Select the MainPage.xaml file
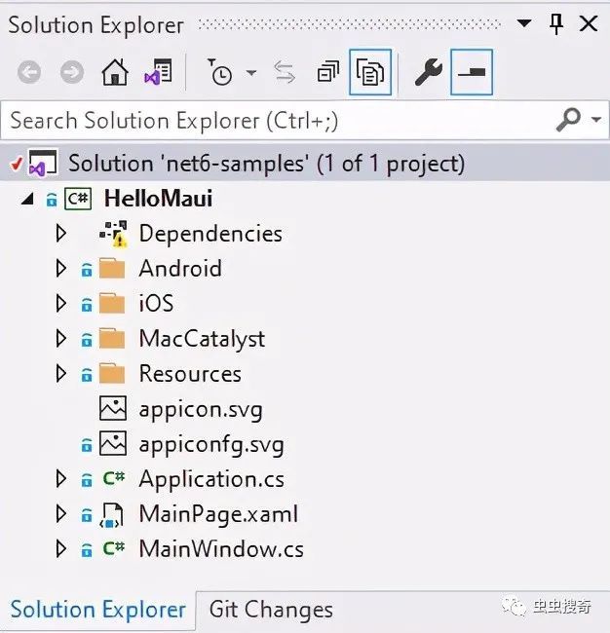Image resolution: width=610 pixels, height=633 pixels. tap(218, 514)
